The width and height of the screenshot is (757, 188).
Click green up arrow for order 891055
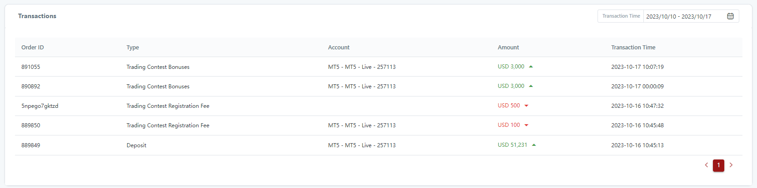click(x=531, y=67)
